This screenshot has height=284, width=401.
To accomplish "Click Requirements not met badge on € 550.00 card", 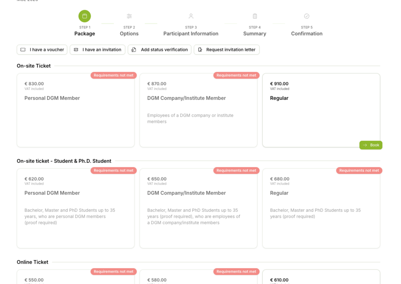I will click(x=114, y=271).
